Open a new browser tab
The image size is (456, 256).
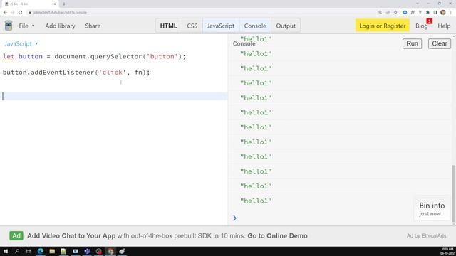[64, 4]
